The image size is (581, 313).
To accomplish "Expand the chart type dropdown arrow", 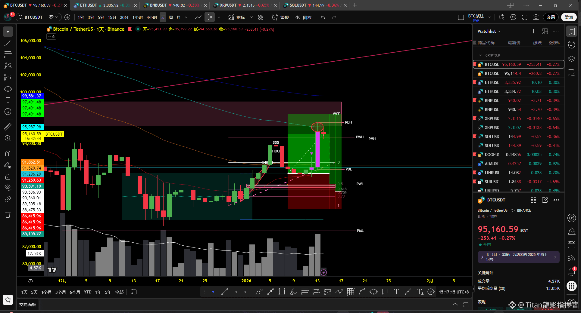I will [x=219, y=17].
